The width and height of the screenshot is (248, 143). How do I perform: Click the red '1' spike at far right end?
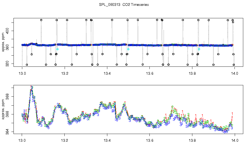point(232,113)
